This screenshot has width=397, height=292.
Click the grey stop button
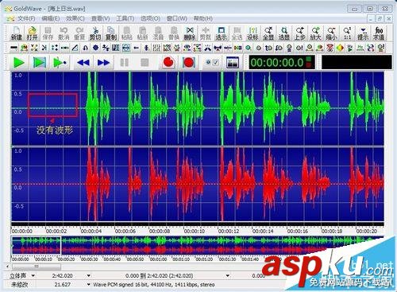coord(145,63)
